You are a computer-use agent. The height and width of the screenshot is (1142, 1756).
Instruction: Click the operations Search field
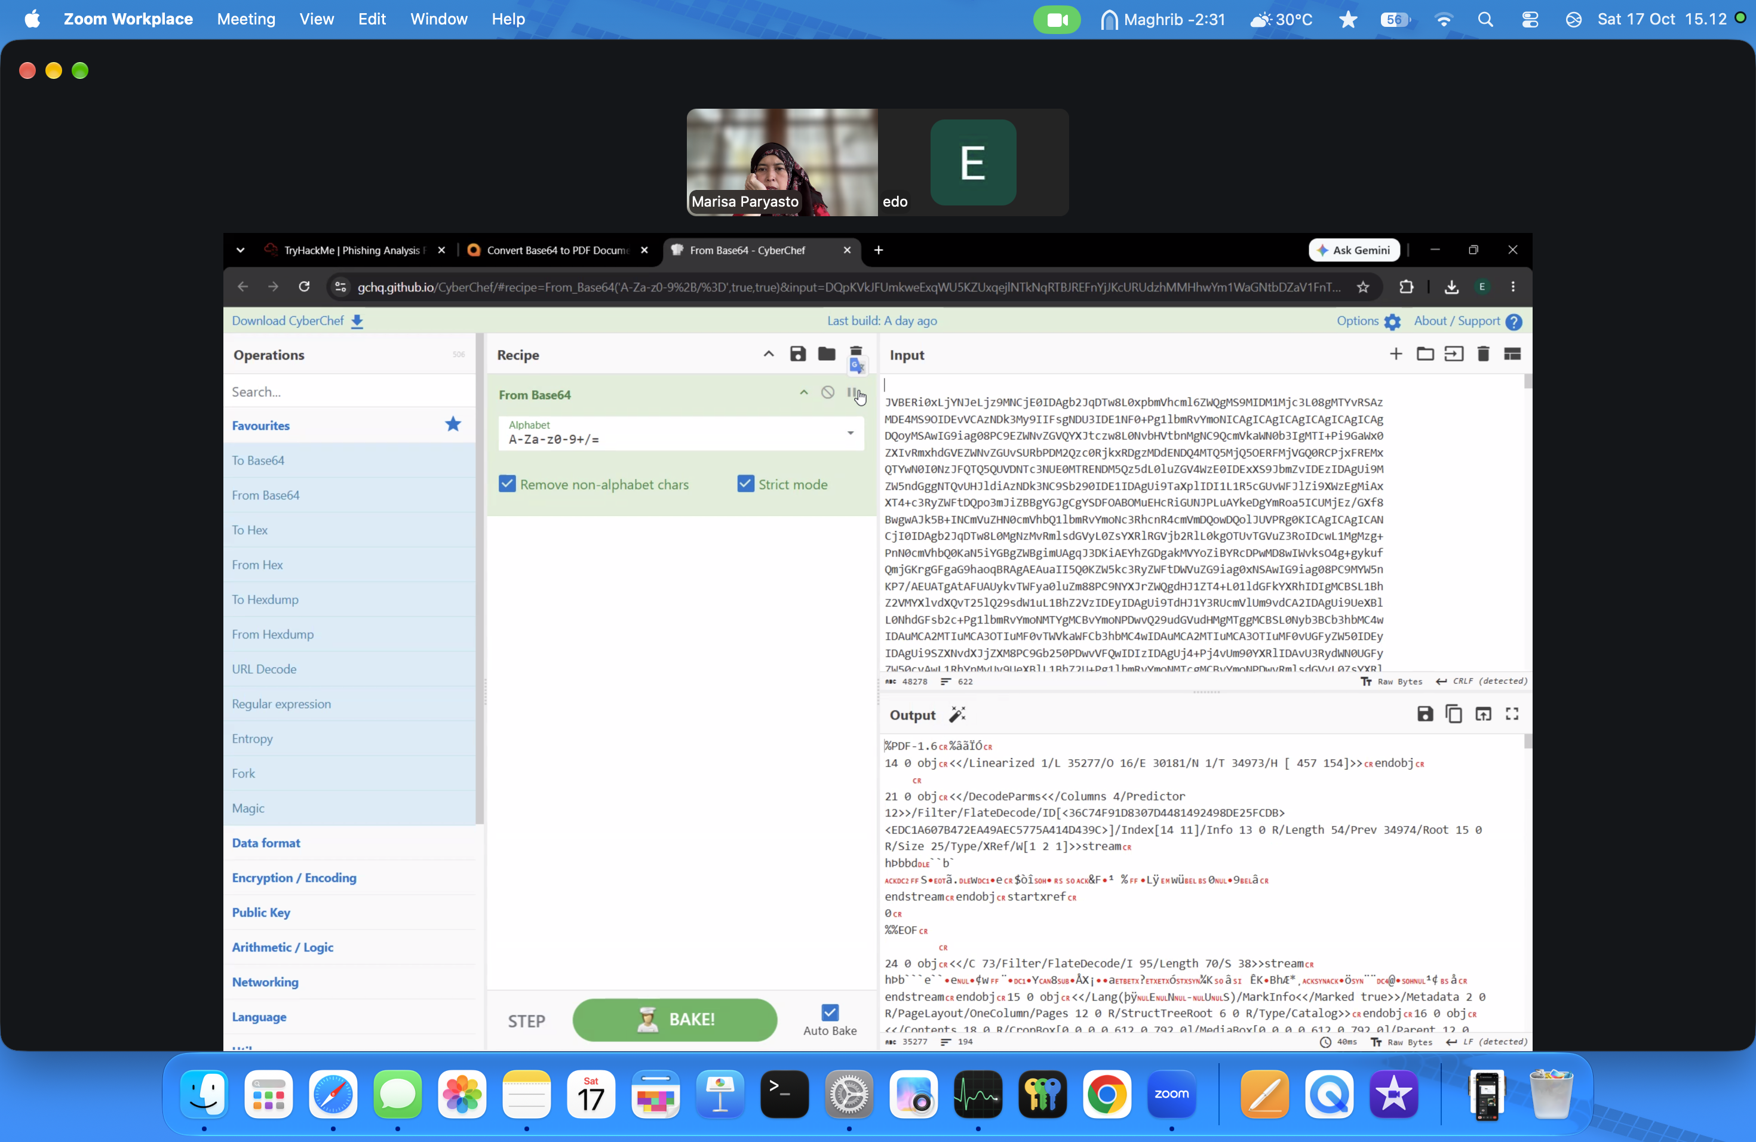pos(350,391)
